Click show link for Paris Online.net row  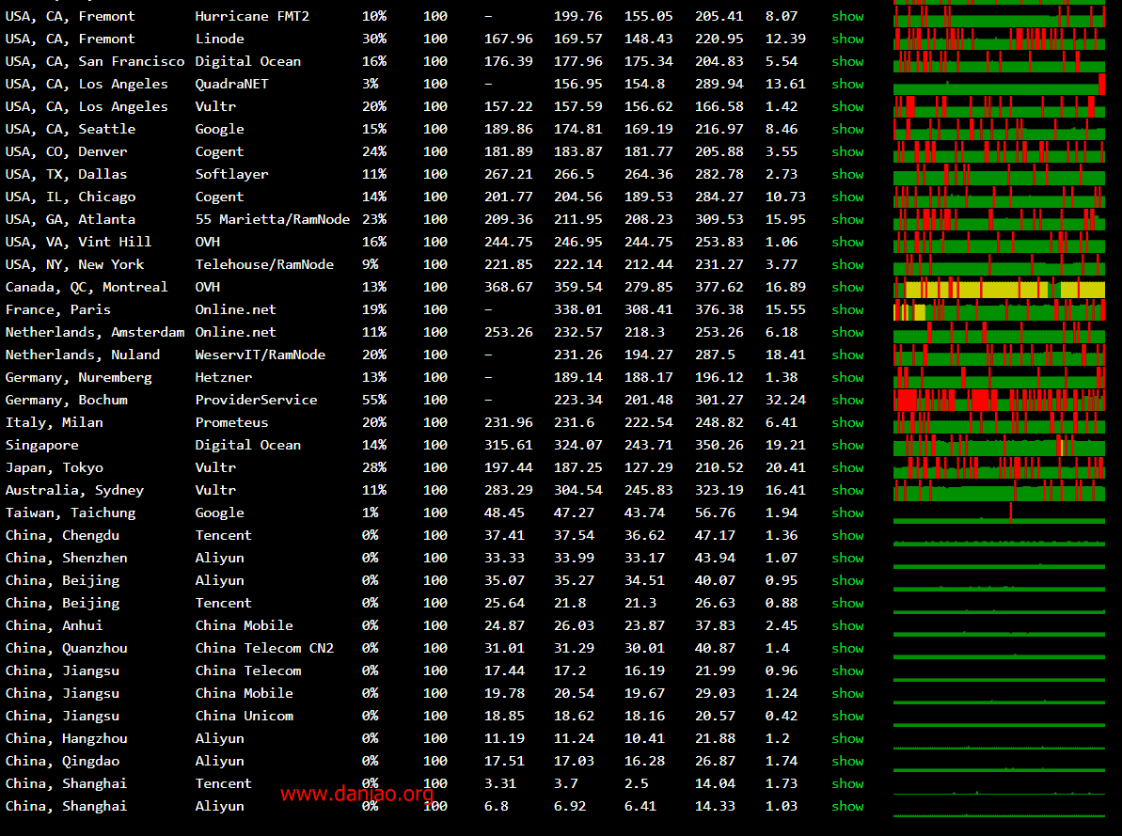(847, 310)
